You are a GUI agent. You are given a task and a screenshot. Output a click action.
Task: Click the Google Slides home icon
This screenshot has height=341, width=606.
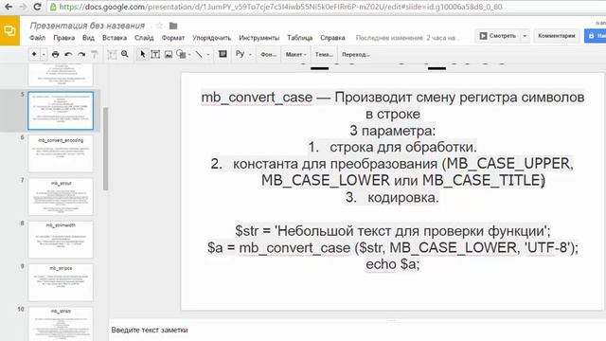tap(9, 31)
